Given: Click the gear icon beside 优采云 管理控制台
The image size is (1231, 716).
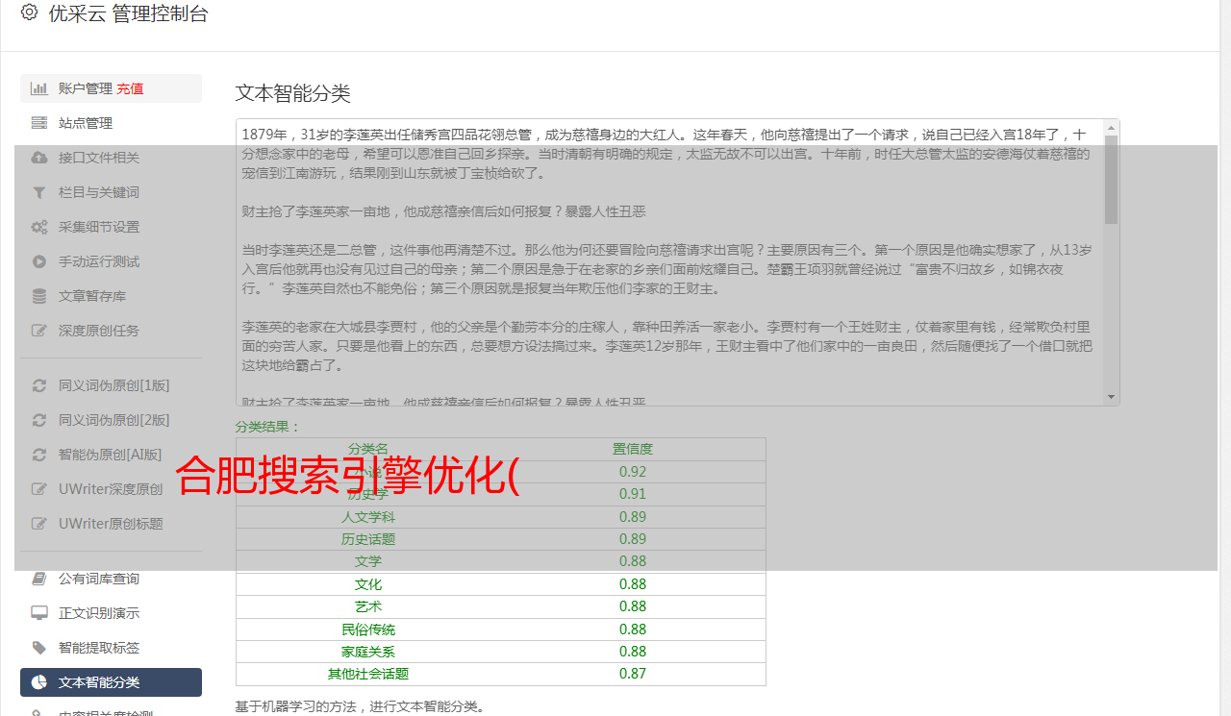Looking at the screenshot, I should 29,13.
